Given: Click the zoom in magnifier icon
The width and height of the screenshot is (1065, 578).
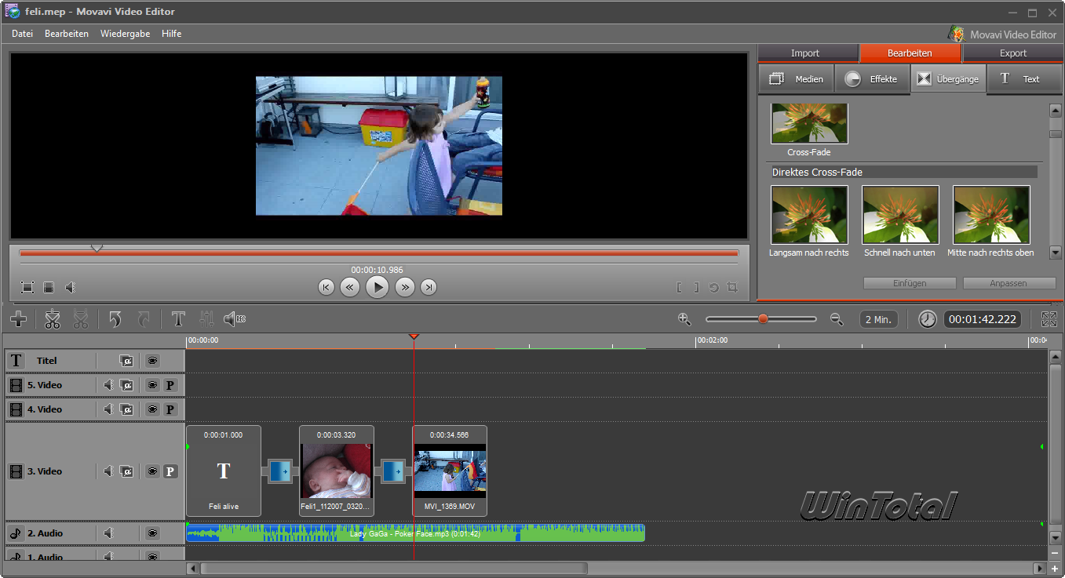Looking at the screenshot, I should pos(684,319).
